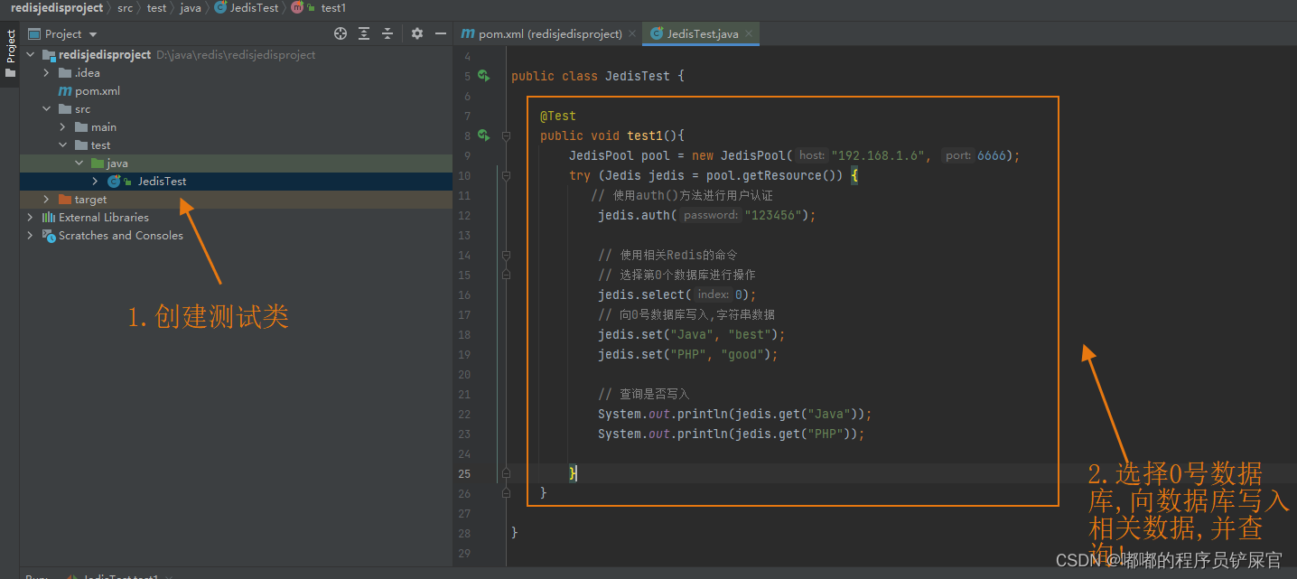Expand the target folder node

pos(47,200)
